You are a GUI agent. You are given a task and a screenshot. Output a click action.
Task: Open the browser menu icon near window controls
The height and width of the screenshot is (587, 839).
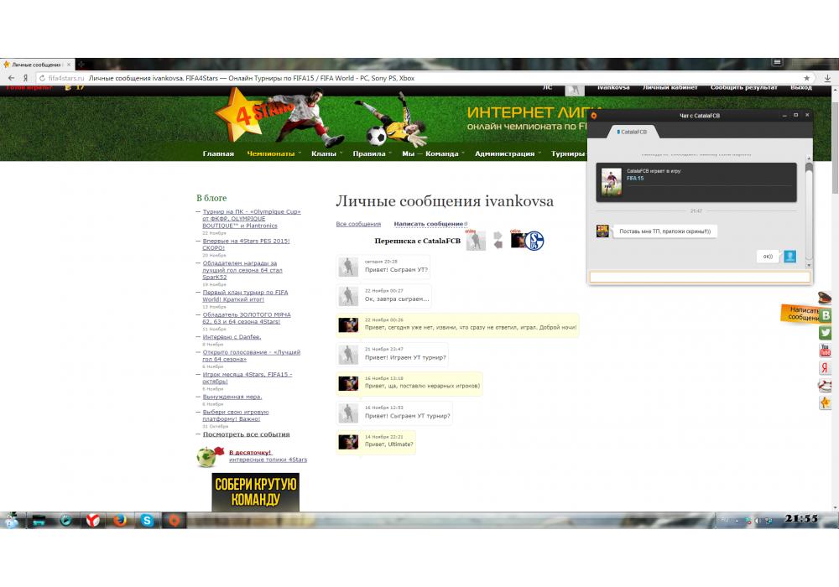[x=777, y=63]
